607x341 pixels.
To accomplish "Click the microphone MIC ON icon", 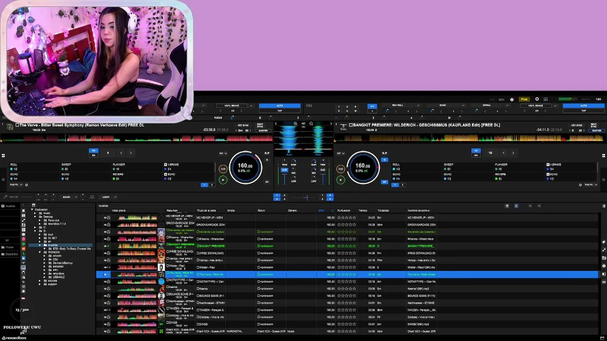I will pos(6,197).
